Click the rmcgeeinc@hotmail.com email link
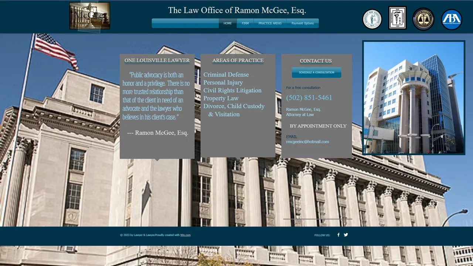The image size is (473, 266). (x=307, y=142)
